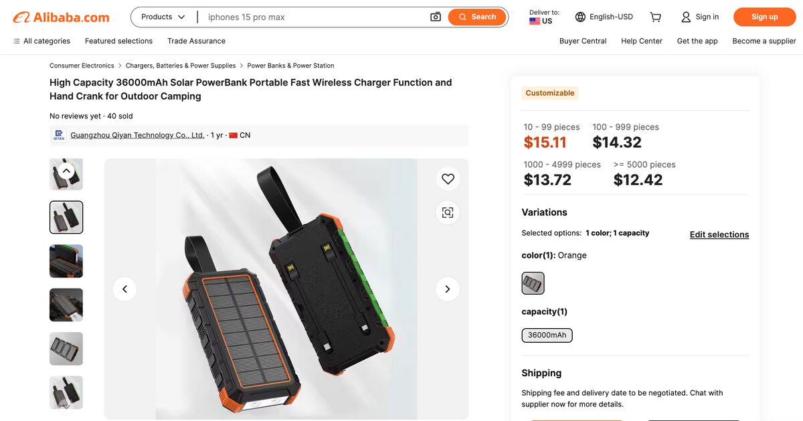The width and height of the screenshot is (803, 421).
Task: Open the All categories hamburger menu
Action: (16, 41)
